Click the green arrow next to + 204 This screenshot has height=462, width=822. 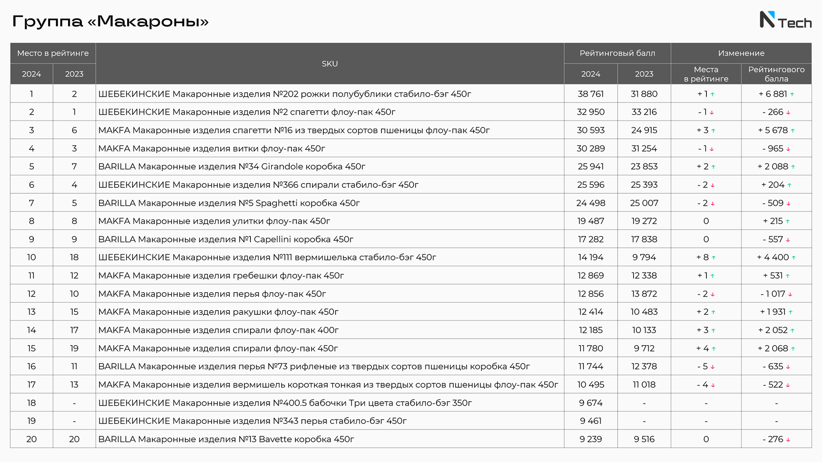point(789,185)
